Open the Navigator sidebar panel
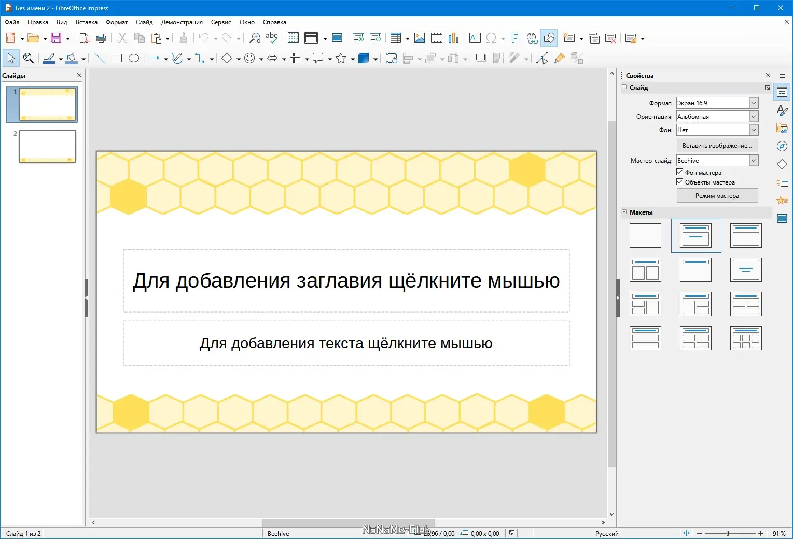The width and height of the screenshot is (793, 539). tap(782, 146)
